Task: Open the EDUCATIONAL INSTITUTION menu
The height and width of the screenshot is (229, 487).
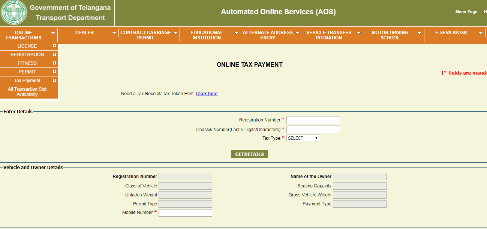Action: pos(235,33)
